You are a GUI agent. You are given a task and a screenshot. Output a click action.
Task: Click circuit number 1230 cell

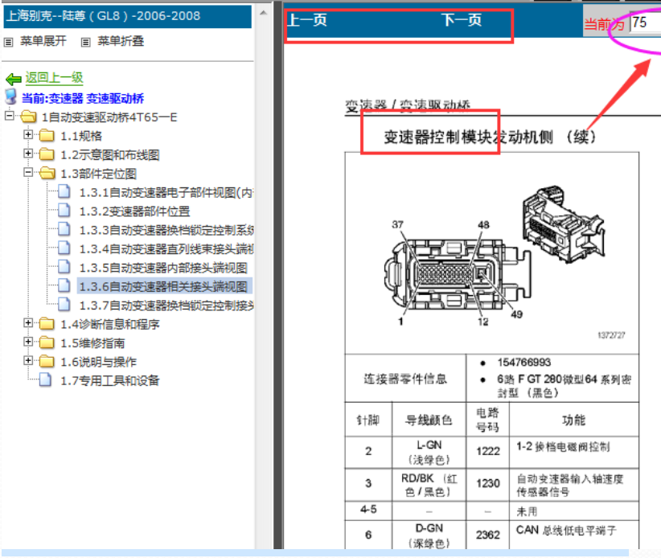pyautogui.click(x=488, y=484)
